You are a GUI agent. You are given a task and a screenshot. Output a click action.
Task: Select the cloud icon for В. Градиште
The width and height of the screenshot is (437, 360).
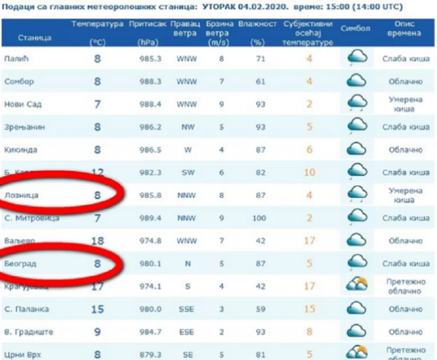click(x=357, y=331)
